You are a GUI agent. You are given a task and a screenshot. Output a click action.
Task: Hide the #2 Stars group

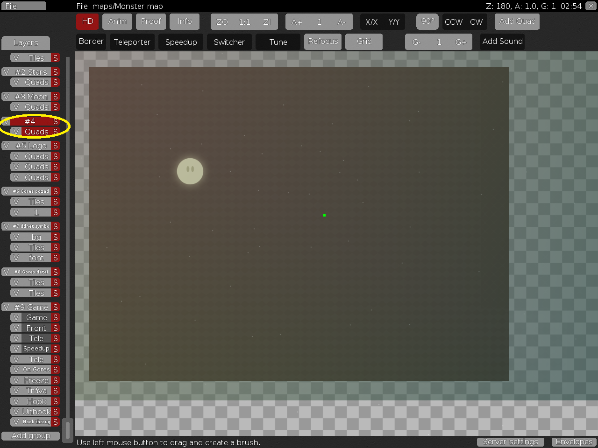(6, 72)
